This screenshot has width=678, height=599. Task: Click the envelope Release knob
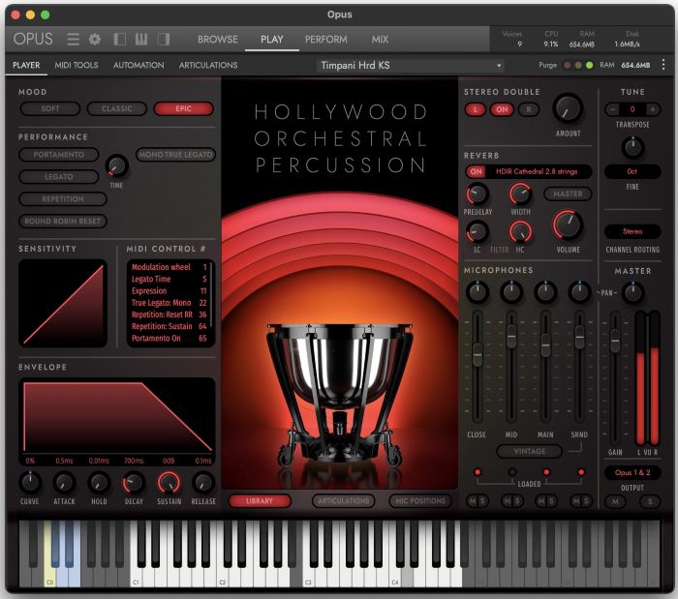pos(203,483)
